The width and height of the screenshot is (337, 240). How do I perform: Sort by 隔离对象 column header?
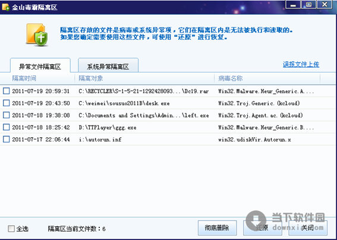(x=91, y=78)
